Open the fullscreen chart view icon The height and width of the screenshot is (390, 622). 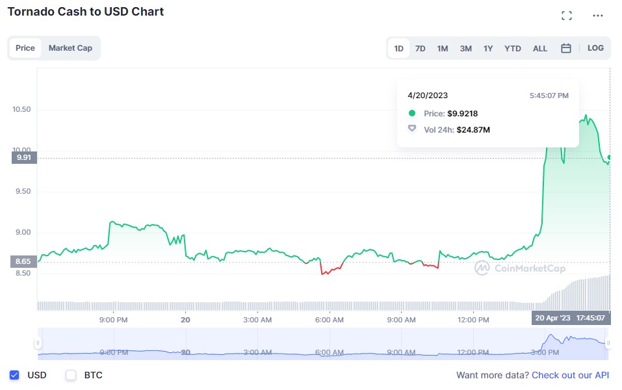tap(567, 16)
